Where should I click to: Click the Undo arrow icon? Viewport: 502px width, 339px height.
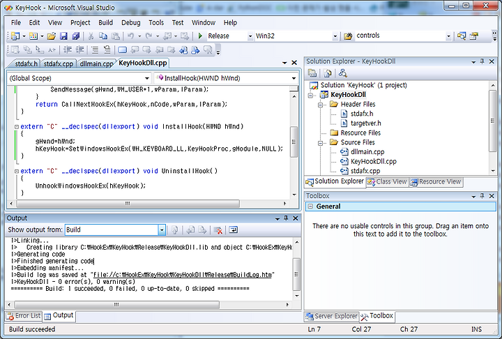tap(130, 36)
